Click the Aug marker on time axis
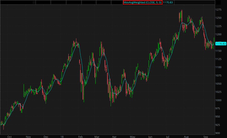 (x=186, y=136)
